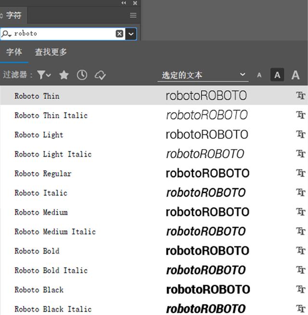This screenshot has width=308, height=315.
Task: Click TrueType icon on Roboto Light row
Action: [x=301, y=134]
